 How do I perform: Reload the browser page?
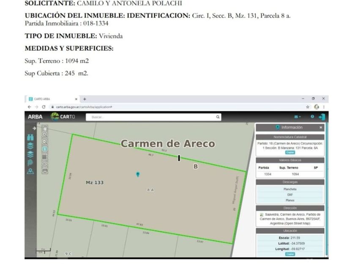coord(44,107)
